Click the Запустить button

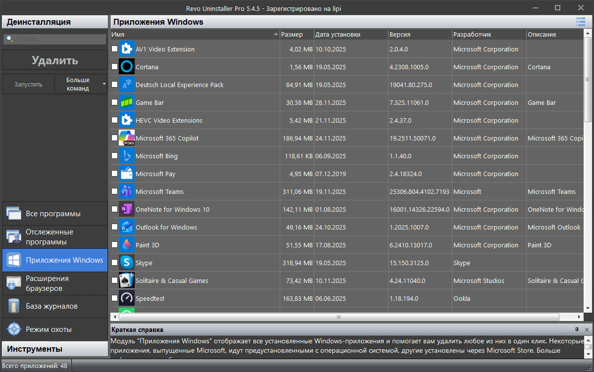click(x=28, y=84)
